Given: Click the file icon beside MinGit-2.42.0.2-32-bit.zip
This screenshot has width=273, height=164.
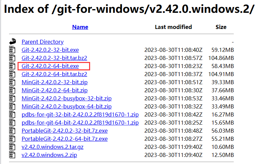Looking at the screenshot, I should click(12, 82).
